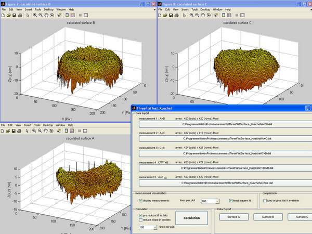Click New Figure icon in surface B window
Image resolution: width=312 pixels, height=234 pixels.
click(x=3, y=15)
